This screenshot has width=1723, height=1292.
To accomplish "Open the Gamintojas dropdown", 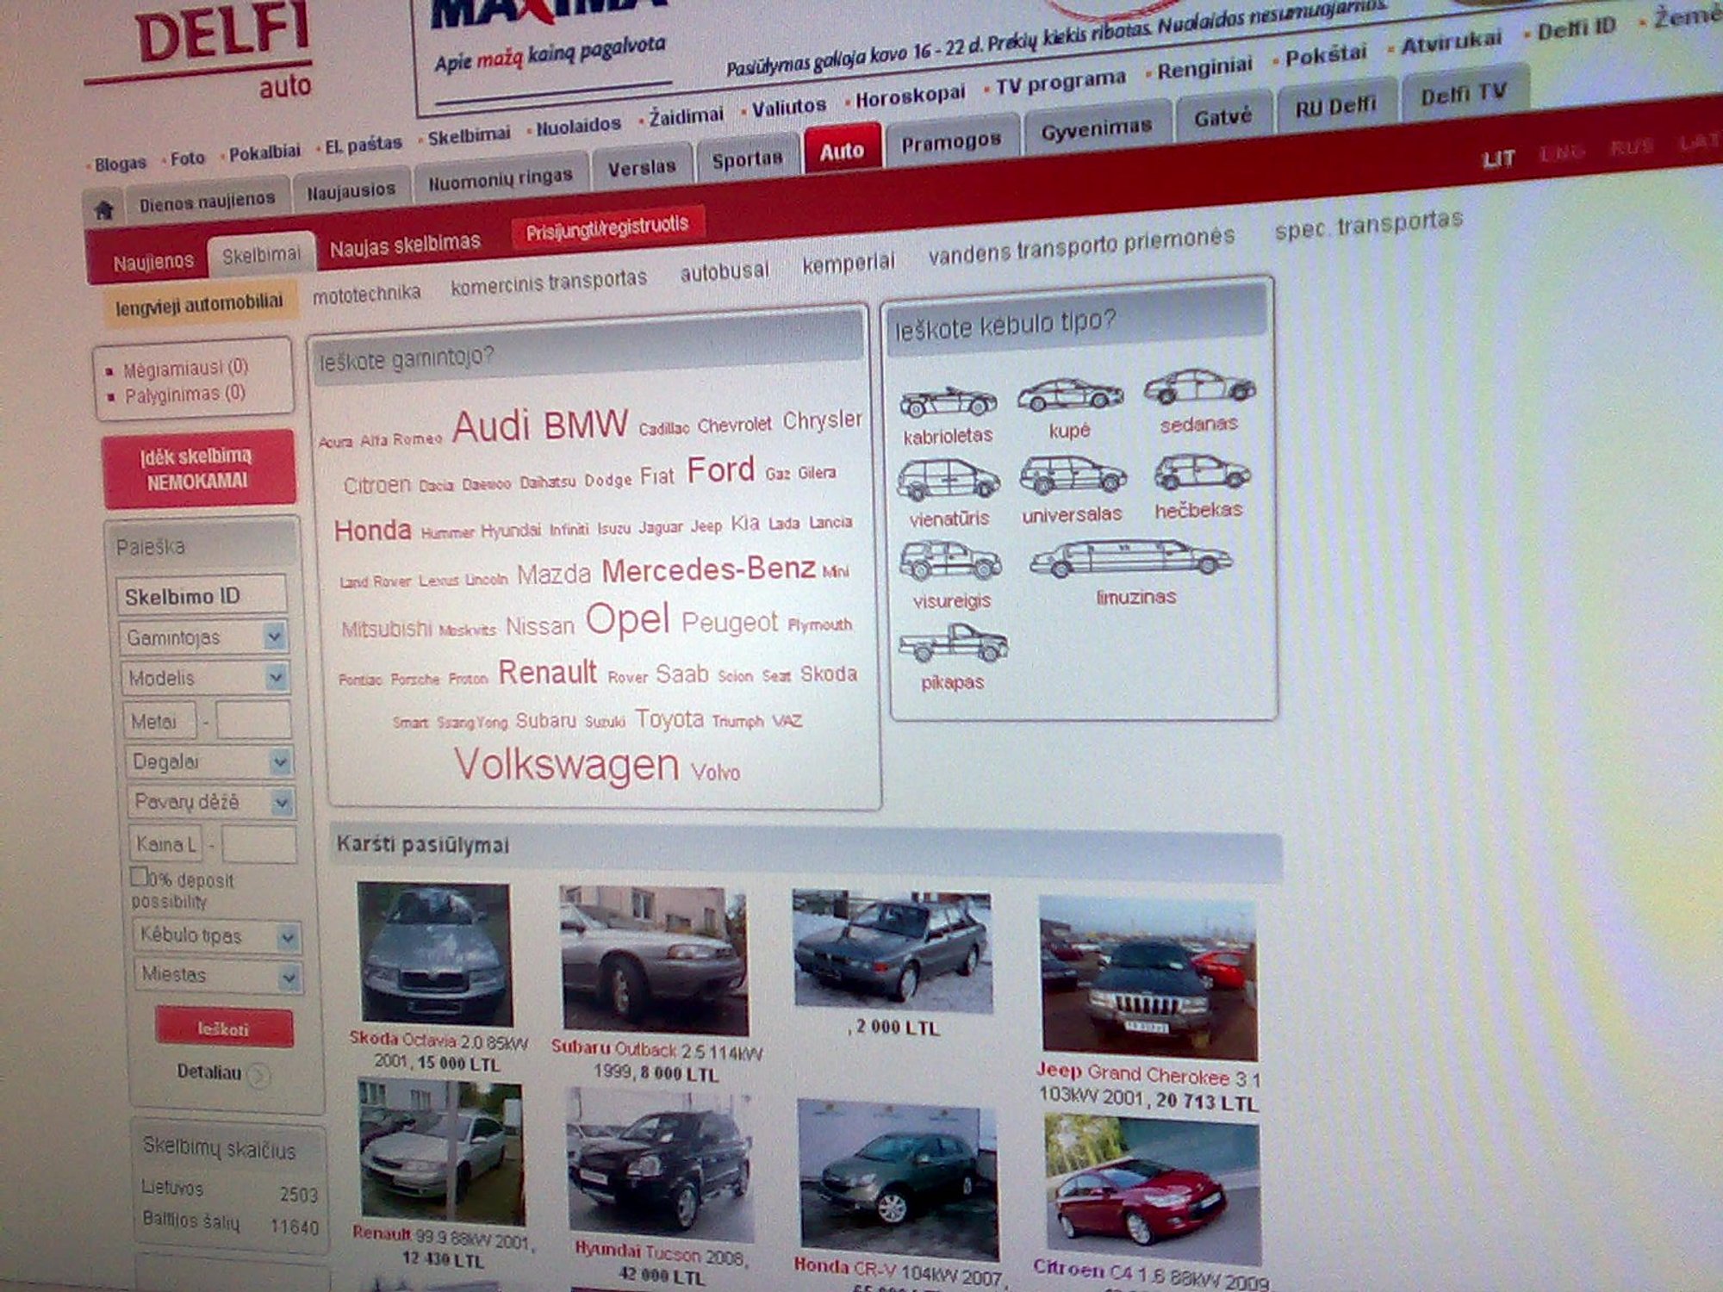I will 203,637.
